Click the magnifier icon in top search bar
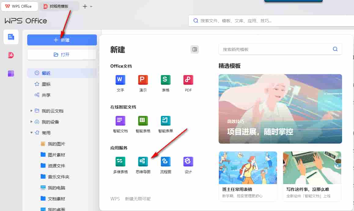 pos(196,21)
